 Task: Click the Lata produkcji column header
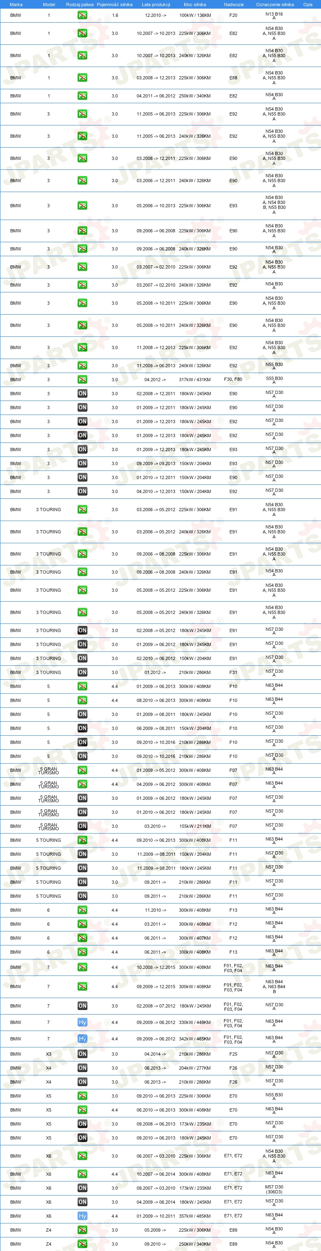(x=156, y=5)
